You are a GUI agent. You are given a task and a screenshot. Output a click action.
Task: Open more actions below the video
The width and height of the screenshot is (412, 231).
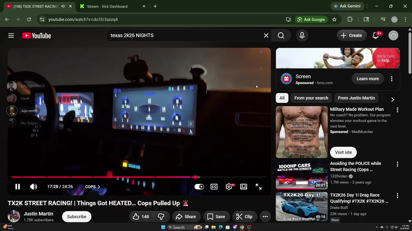pyautogui.click(x=265, y=217)
